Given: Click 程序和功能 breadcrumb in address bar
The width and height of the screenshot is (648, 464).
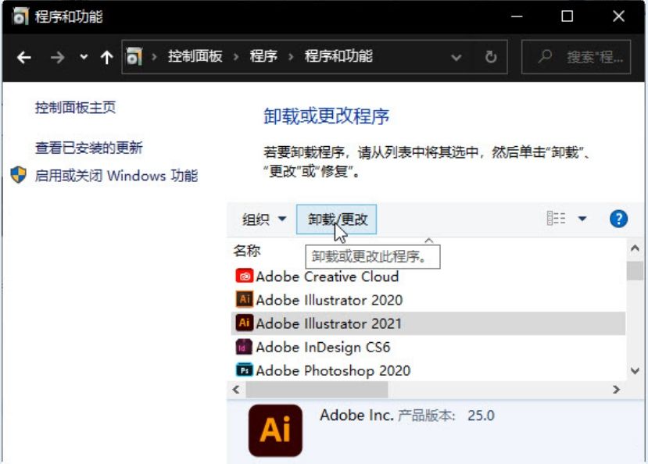Looking at the screenshot, I should pyautogui.click(x=338, y=56).
